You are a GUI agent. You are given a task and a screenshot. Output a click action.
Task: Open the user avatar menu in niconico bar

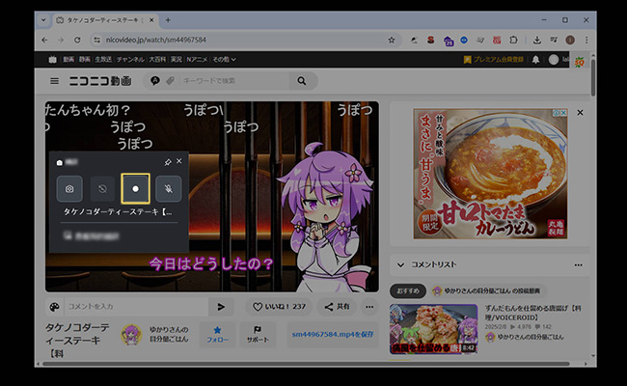click(554, 60)
